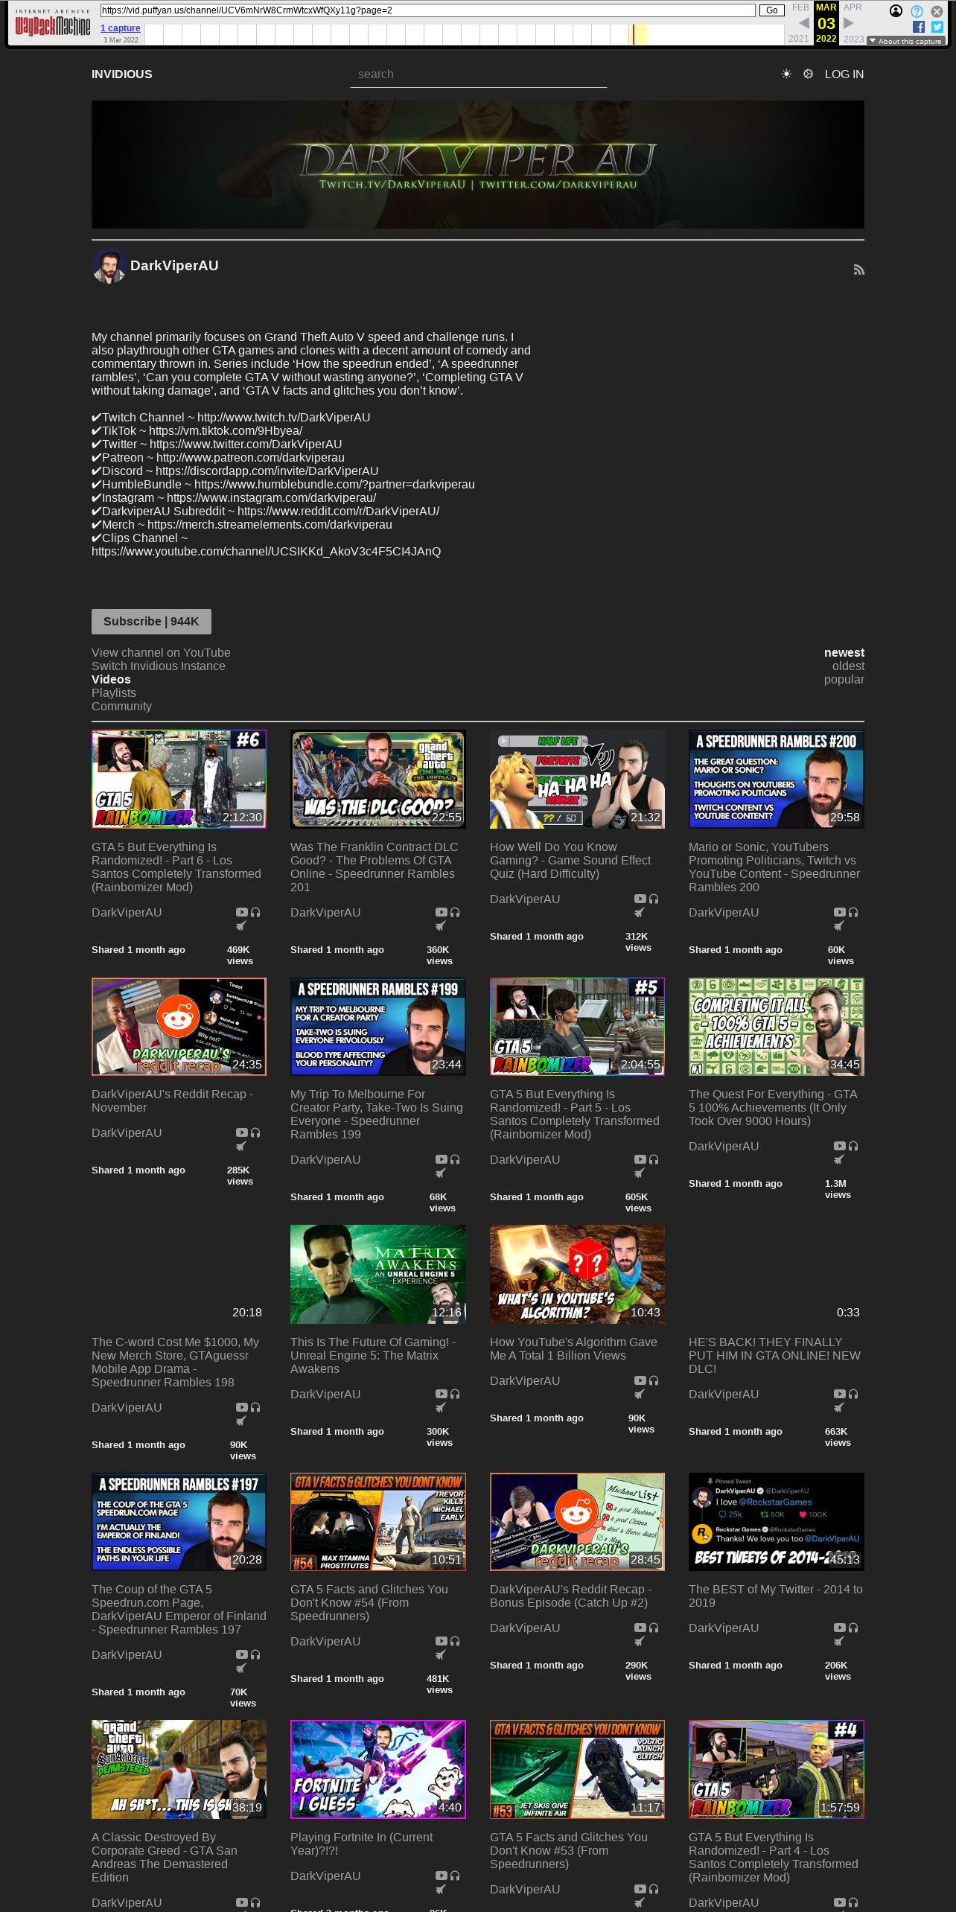Open Wayback user account icon
The width and height of the screenshot is (956, 1912).
pyautogui.click(x=896, y=10)
